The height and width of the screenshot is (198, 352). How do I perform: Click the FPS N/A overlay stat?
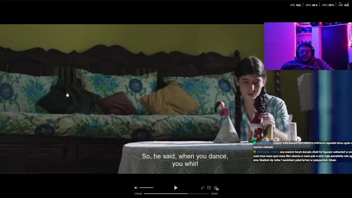pyautogui.click(x=295, y=5)
